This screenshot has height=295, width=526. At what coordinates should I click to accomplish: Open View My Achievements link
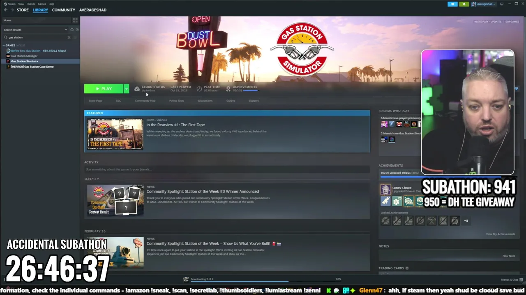[x=500, y=234]
